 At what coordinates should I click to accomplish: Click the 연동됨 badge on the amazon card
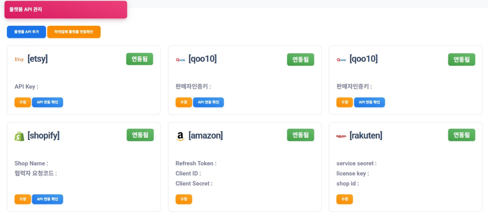[x=301, y=135]
